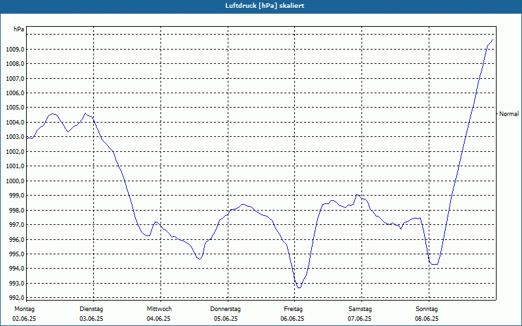Select the 993,0 axis value
522x326 pixels.
[16, 284]
